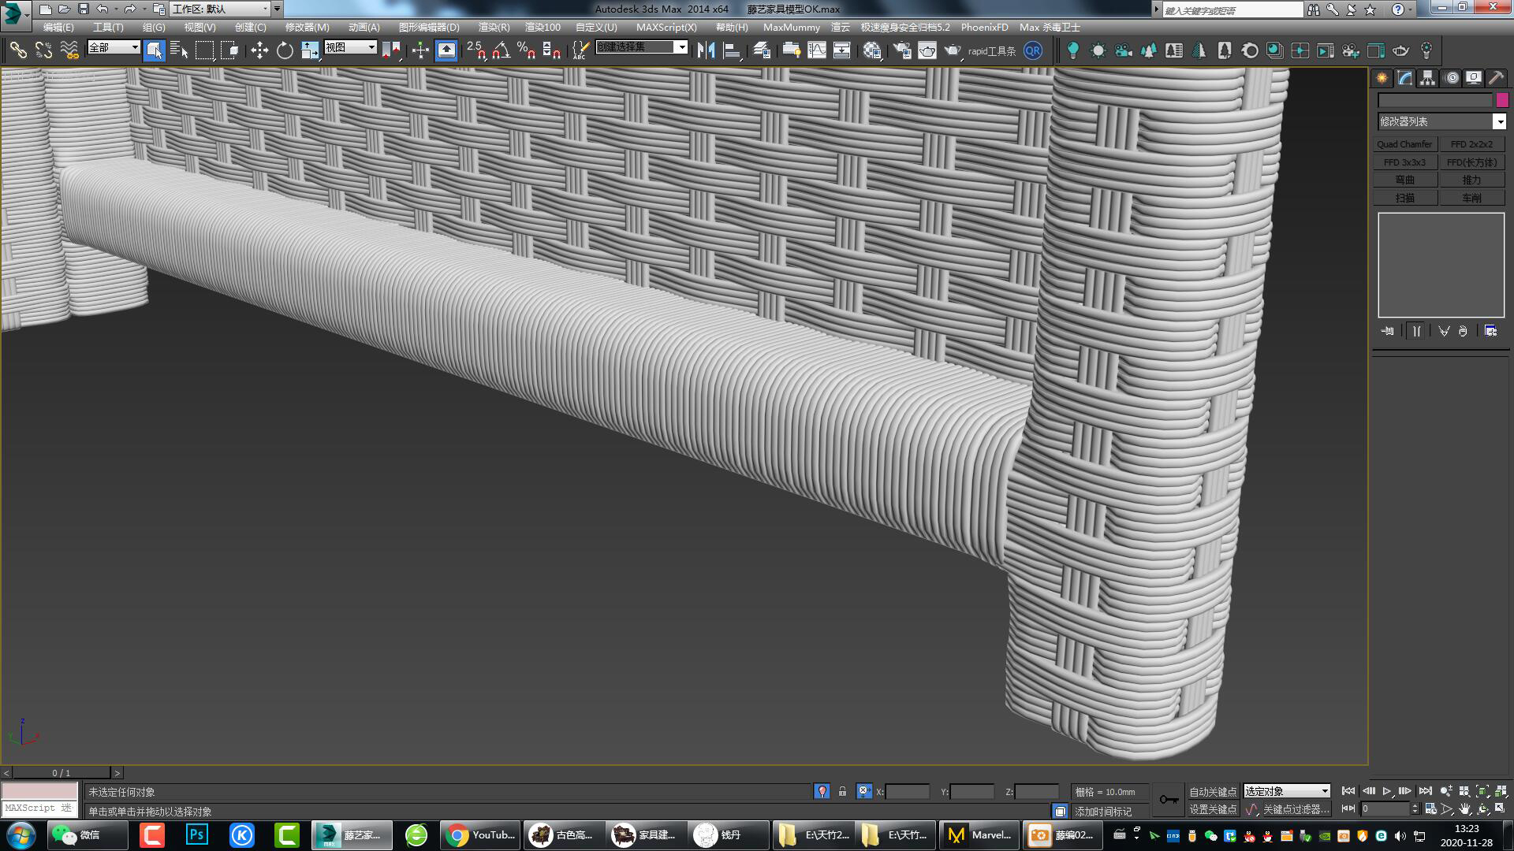Toggle the selection lock padlock
The image size is (1514, 851).
click(842, 791)
